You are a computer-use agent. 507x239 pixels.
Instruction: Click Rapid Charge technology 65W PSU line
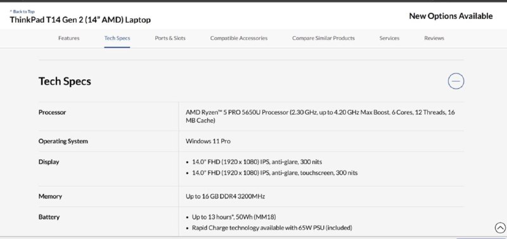point(272,228)
